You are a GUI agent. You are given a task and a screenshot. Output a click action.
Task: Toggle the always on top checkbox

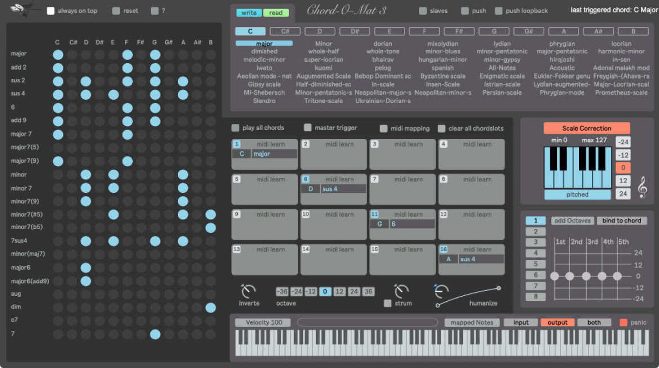tap(51, 11)
